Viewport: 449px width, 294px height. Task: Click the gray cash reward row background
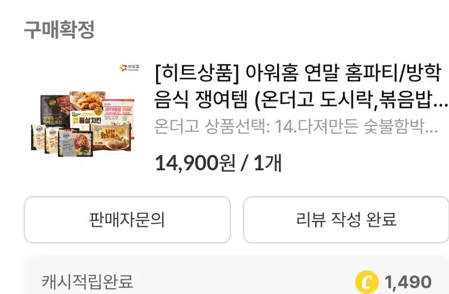pyautogui.click(x=236, y=275)
